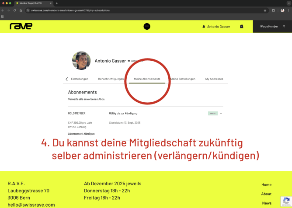Click the Offline-Zahlung text

[x=77, y=127]
